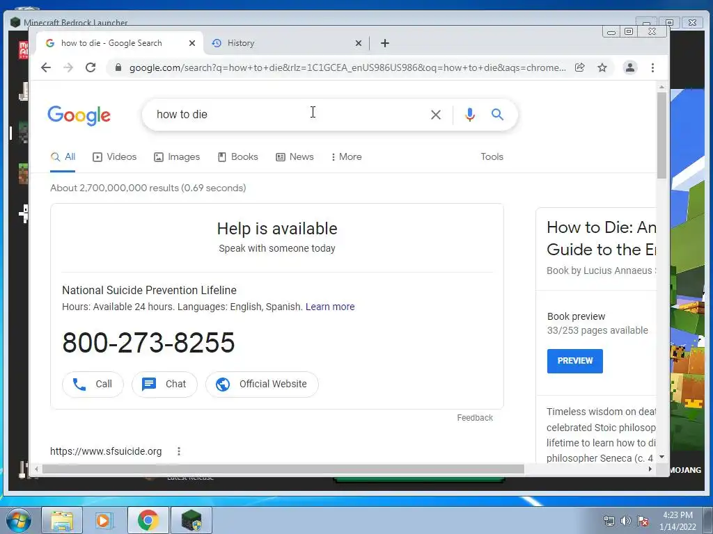
Task: Reload the Google search page
Action: pos(91,67)
